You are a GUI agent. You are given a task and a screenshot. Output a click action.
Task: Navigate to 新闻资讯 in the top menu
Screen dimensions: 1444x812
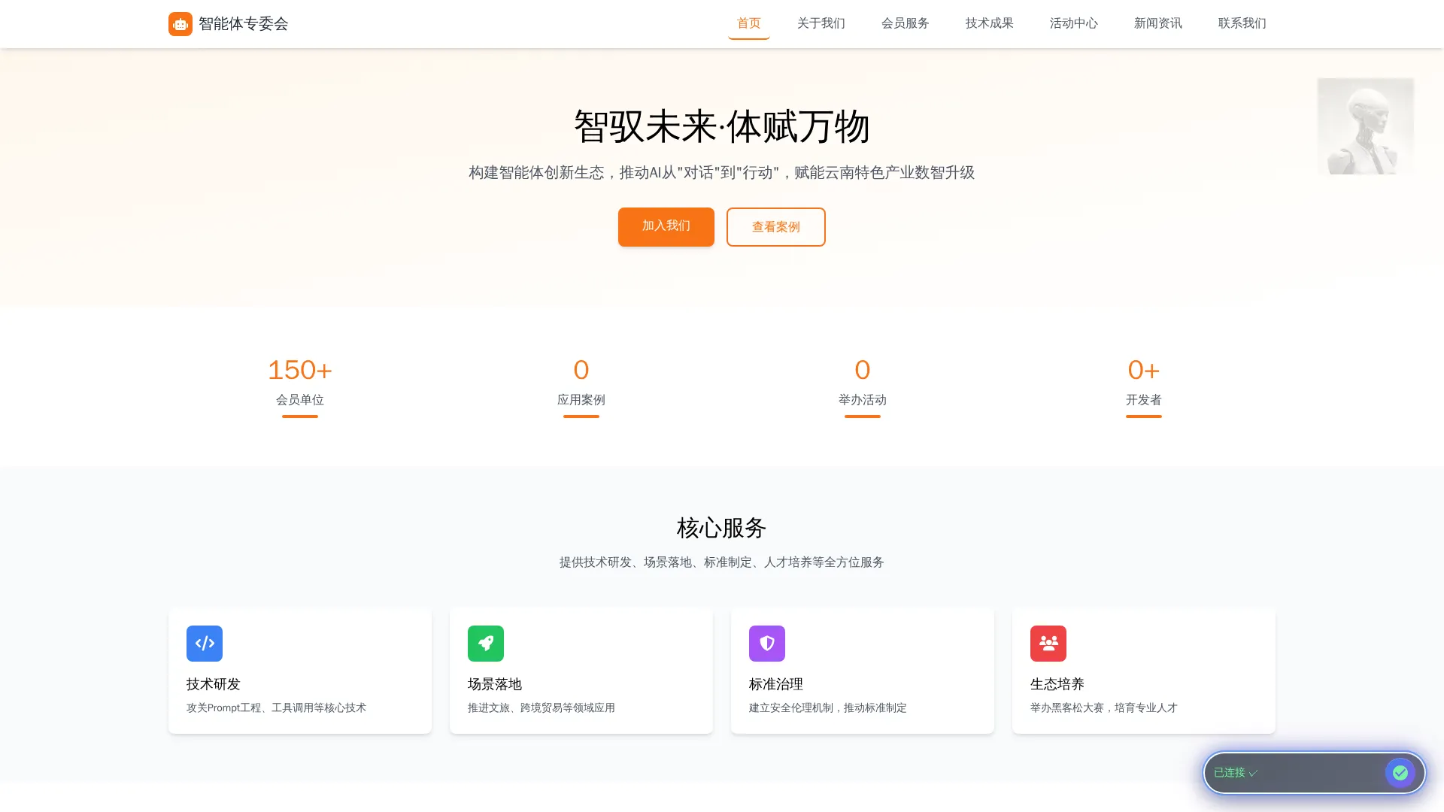pyautogui.click(x=1157, y=23)
